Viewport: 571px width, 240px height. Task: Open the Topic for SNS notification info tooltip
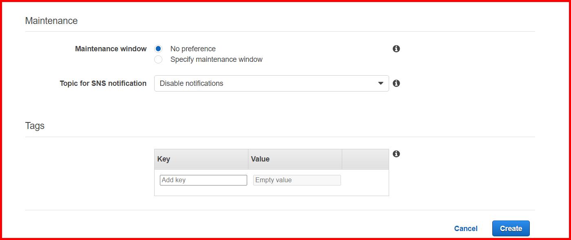pyautogui.click(x=395, y=83)
